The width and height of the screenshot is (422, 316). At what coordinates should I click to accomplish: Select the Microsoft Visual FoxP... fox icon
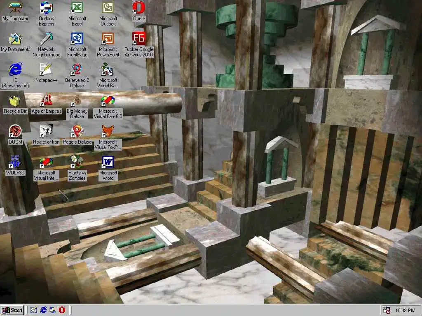pos(108,131)
